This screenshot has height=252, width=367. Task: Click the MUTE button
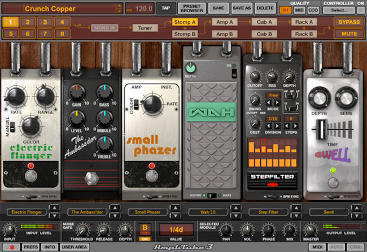349,34
